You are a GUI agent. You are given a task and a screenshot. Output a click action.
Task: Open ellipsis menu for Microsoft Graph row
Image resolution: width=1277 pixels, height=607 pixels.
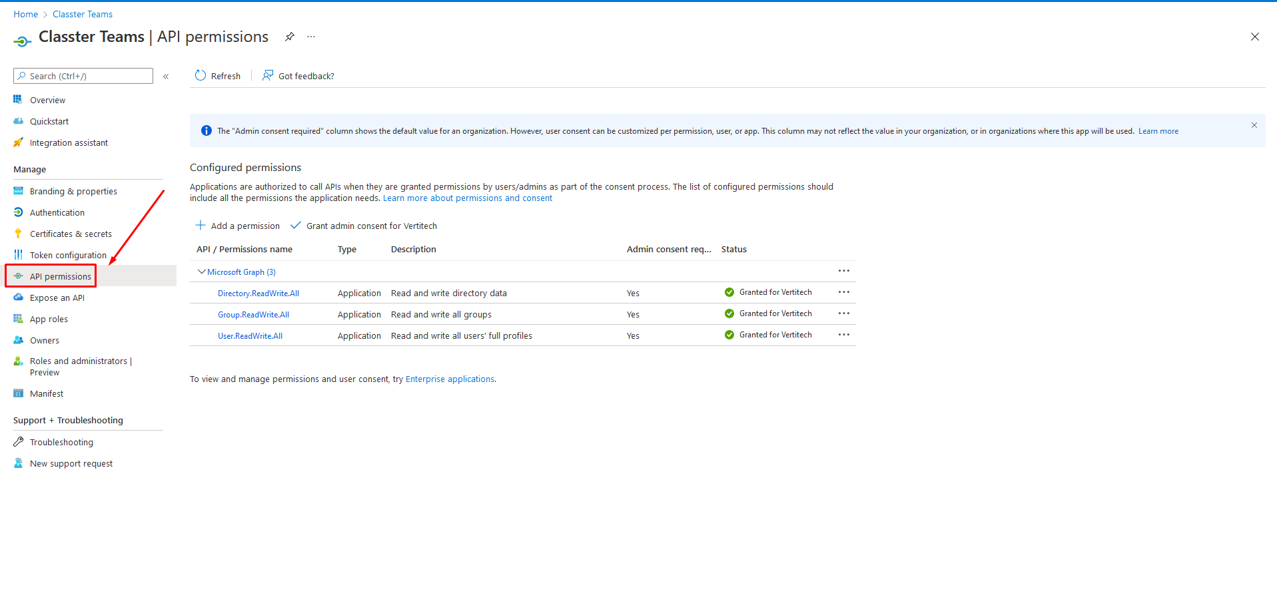point(844,271)
